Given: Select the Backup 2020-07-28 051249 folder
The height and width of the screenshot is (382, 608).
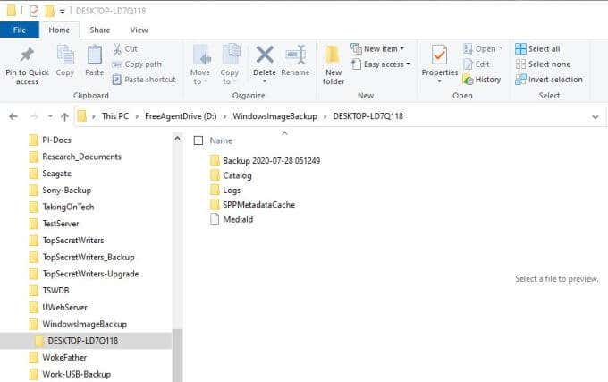Looking at the screenshot, I should (x=265, y=160).
